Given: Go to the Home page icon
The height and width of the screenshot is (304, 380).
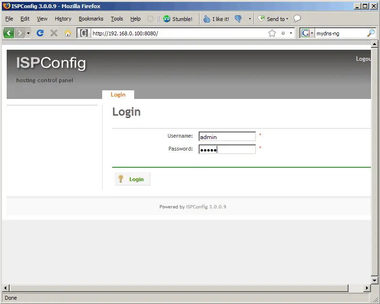Looking at the screenshot, I should (x=68, y=33).
